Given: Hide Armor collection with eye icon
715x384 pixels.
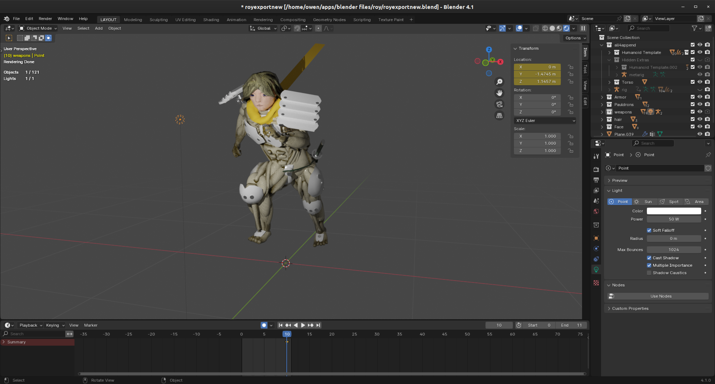Looking at the screenshot, I should tap(700, 97).
